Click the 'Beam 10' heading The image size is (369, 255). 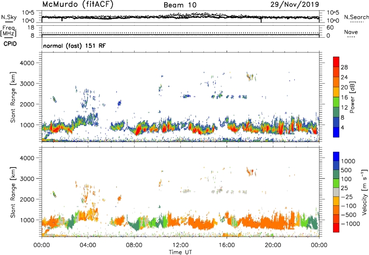pos(180,5)
